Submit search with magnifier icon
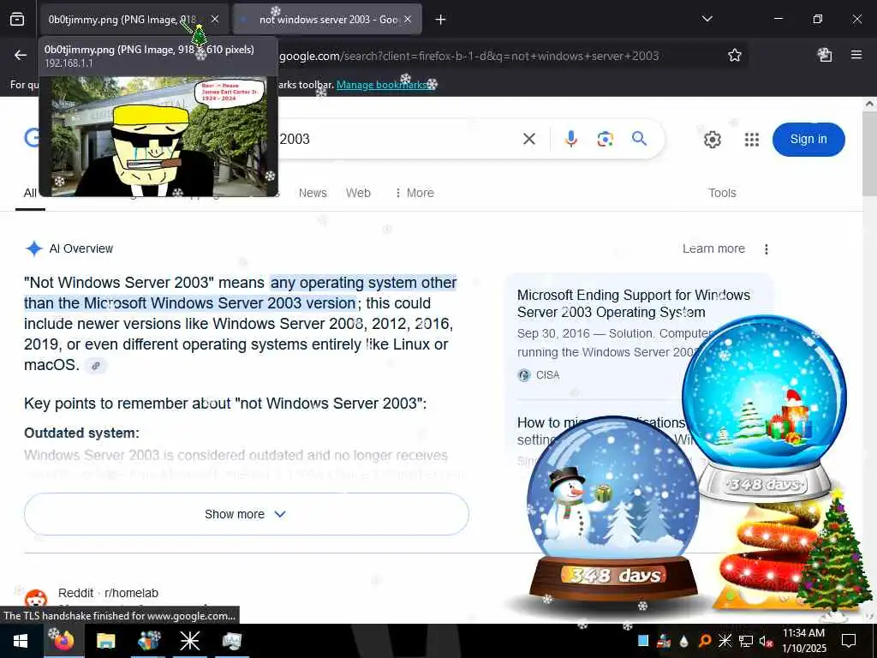The width and height of the screenshot is (877, 658). pos(639,139)
